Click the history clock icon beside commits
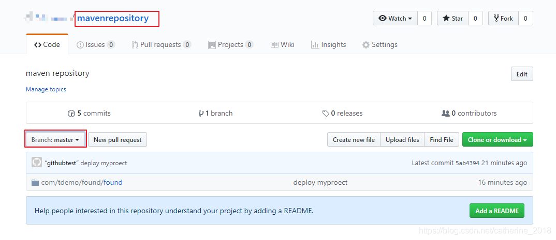Image resolution: width=556 pixels, height=240 pixels. [x=71, y=114]
